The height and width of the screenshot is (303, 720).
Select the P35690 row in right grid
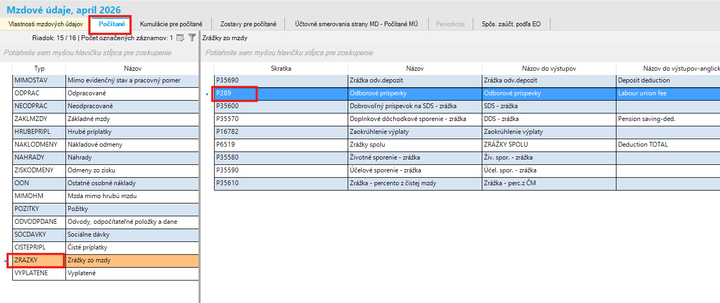click(467, 81)
